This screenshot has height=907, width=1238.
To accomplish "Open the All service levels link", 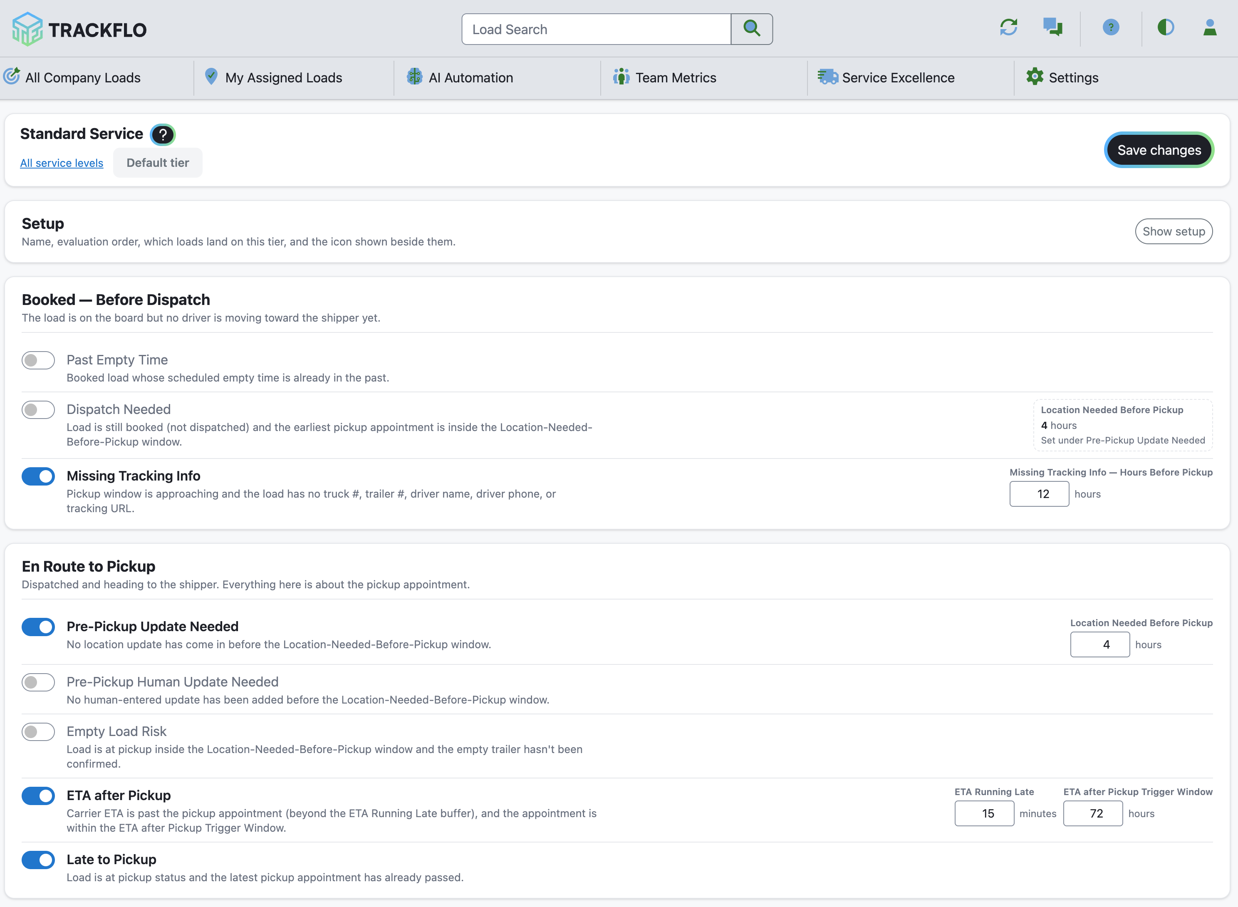I will (62, 163).
